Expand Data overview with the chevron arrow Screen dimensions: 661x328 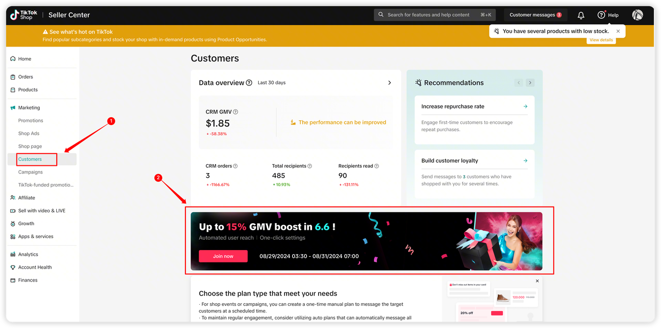(x=389, y=83)
